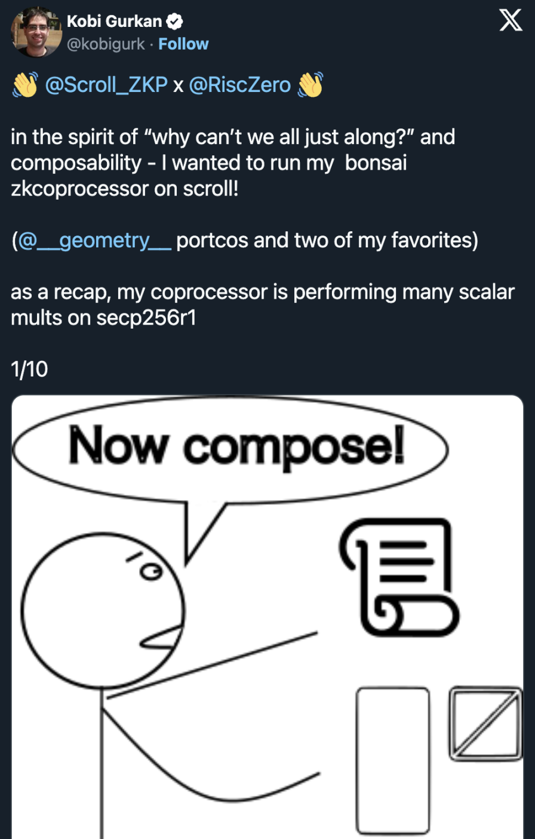This screenshot has height=839, width=535.
Task: Visit the @Scroll_ZKP mention
Action: pos(107,85)
